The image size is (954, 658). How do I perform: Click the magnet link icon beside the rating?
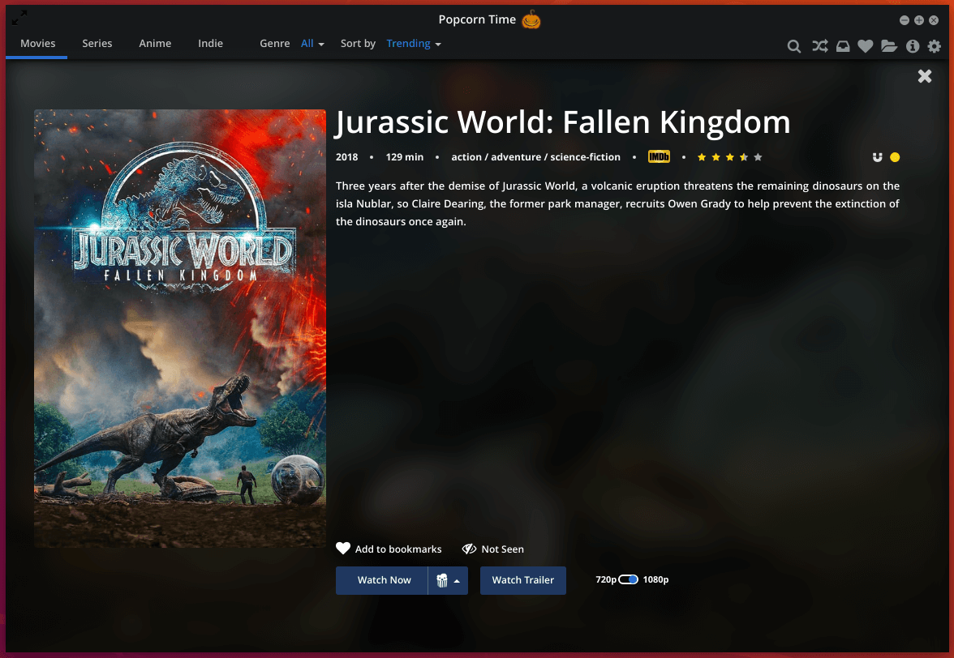pyautogui.click(x=877, y=157)
